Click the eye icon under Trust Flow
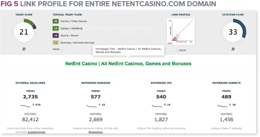This screenshot has height=137, width=260. coord(24,49)
